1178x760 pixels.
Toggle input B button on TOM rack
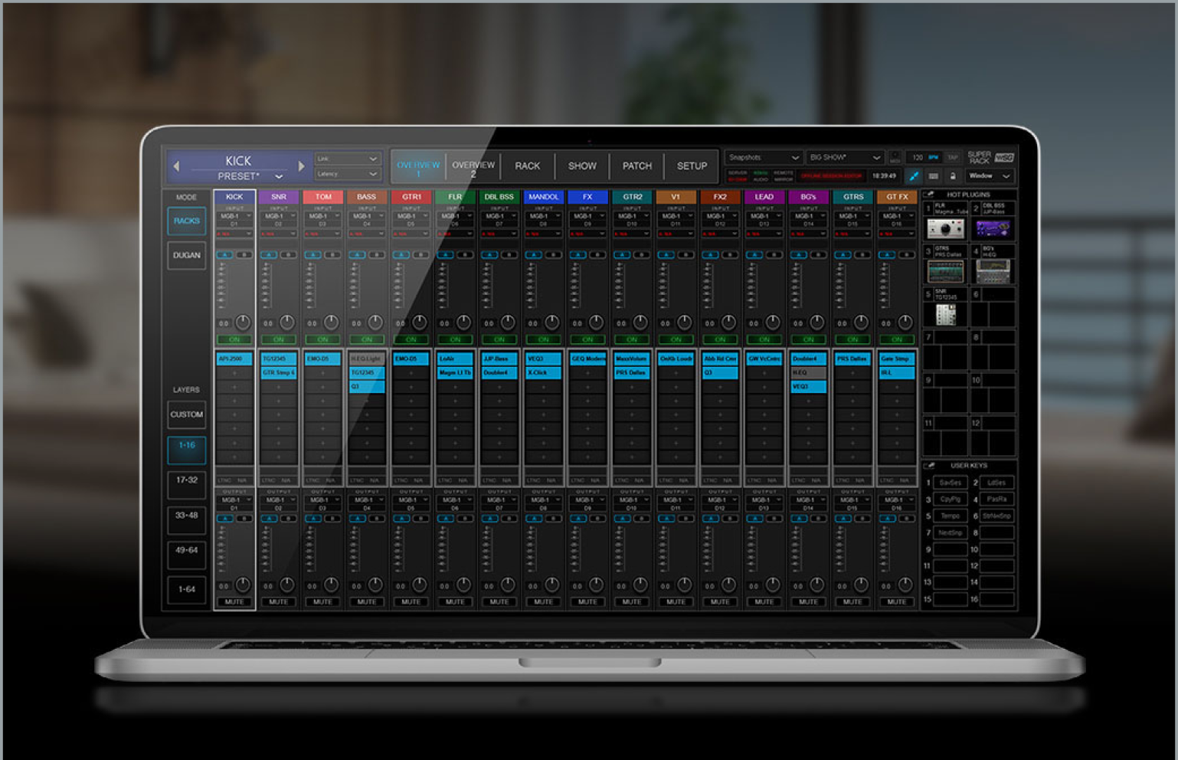(332, 255)
